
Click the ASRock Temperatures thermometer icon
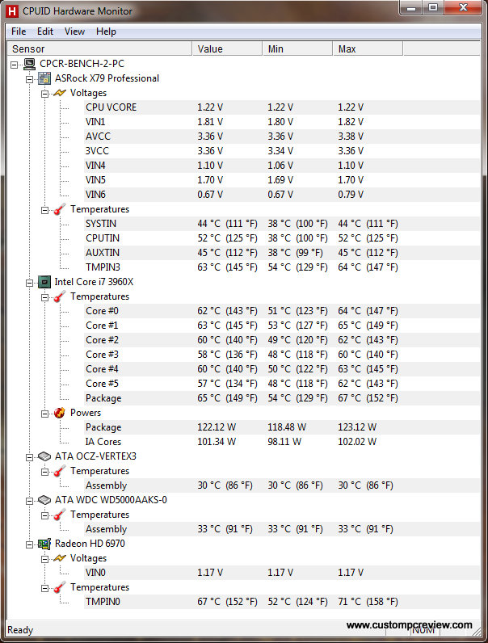point(60,209)
